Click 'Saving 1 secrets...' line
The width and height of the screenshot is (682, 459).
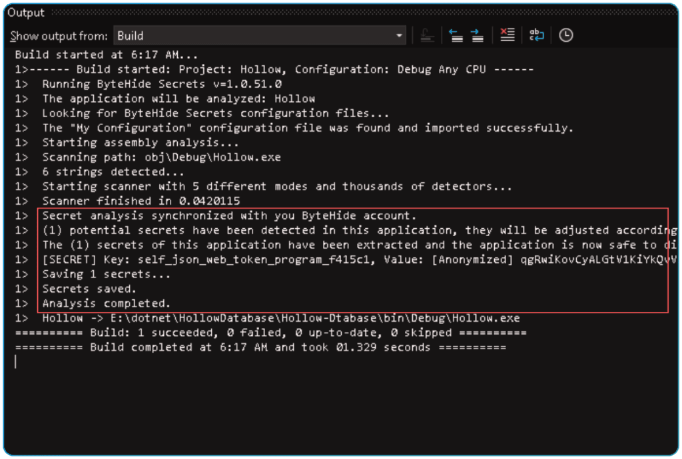(107, 275)
